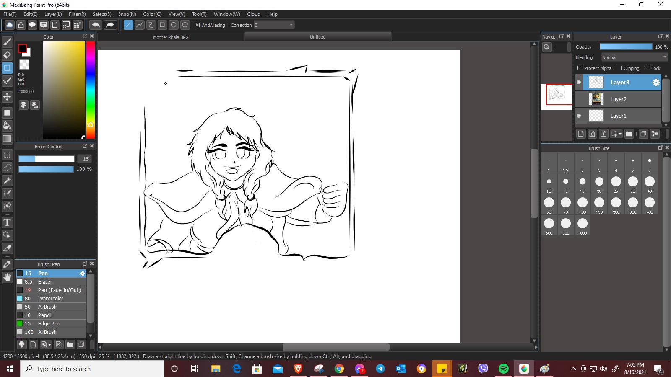Toggle Layer1 visibility
671x377 pixels.
pyautogui.click(x=579, y=116)
